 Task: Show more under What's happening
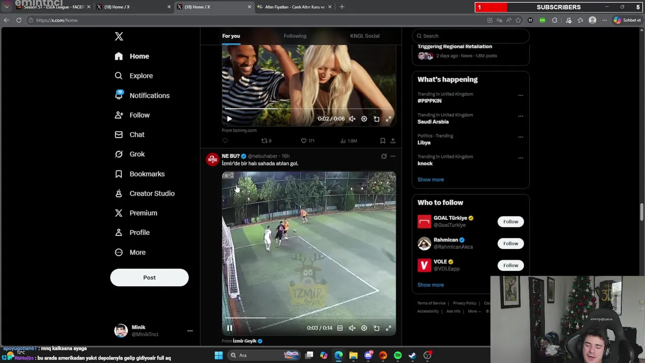coord(430,179)
